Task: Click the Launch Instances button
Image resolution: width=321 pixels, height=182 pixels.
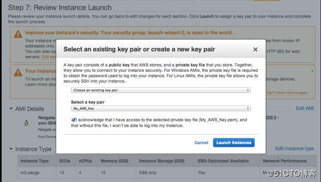Action: [234, 143]
